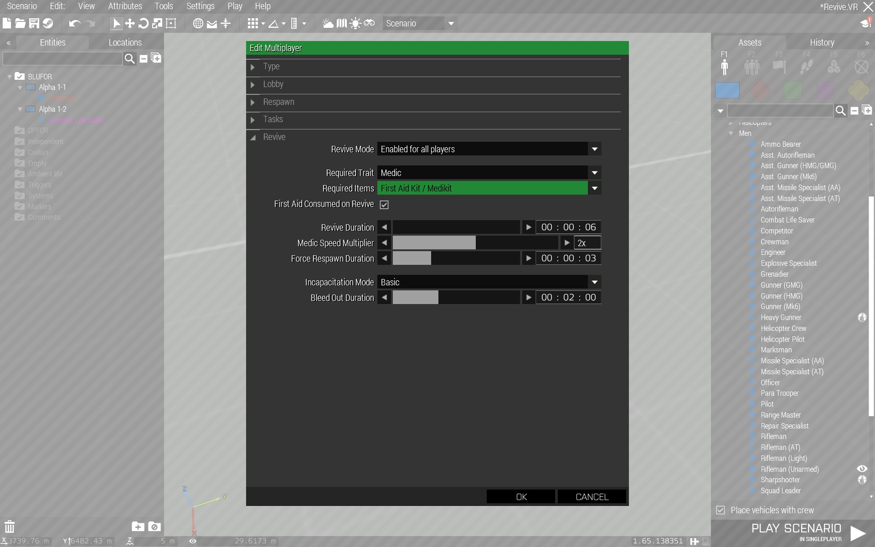Uncheck First Aid Consumed on Revive
Viewport: 875px width, 547px height.
coord(384,205)
